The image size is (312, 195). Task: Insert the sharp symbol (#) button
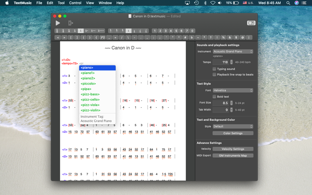click(x=185, y=37)
